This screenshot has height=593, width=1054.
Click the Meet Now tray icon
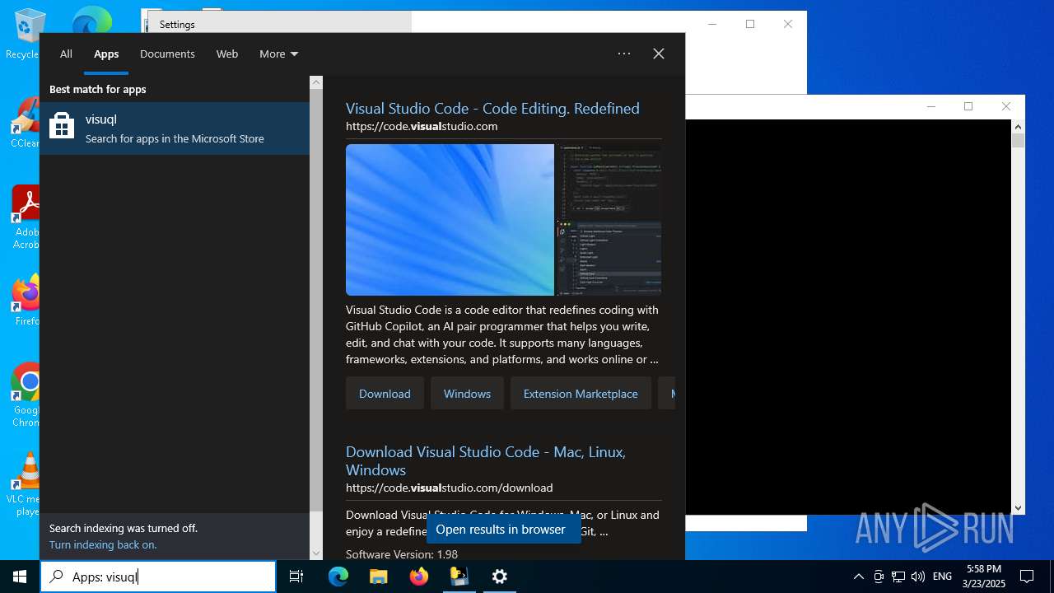click(x=879, y=577)
